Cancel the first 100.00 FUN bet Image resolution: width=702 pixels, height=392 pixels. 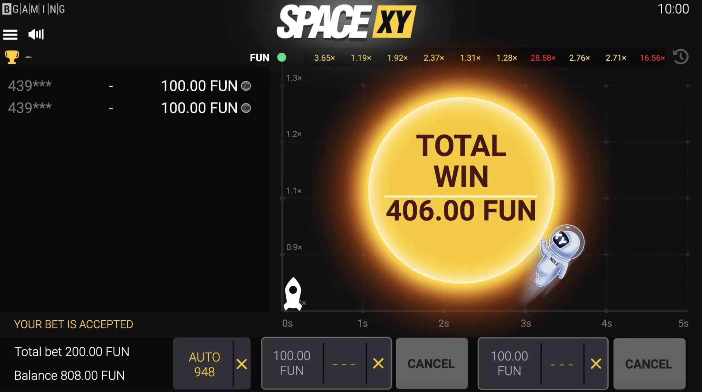[431, 363]
